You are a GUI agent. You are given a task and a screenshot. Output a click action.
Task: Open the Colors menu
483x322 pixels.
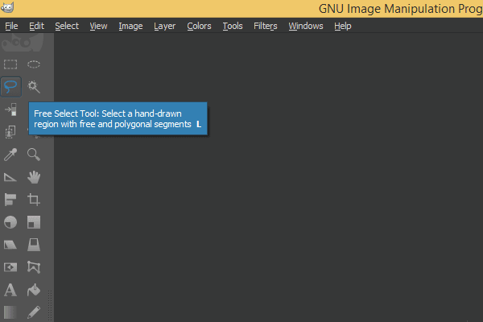click(199, 27)
